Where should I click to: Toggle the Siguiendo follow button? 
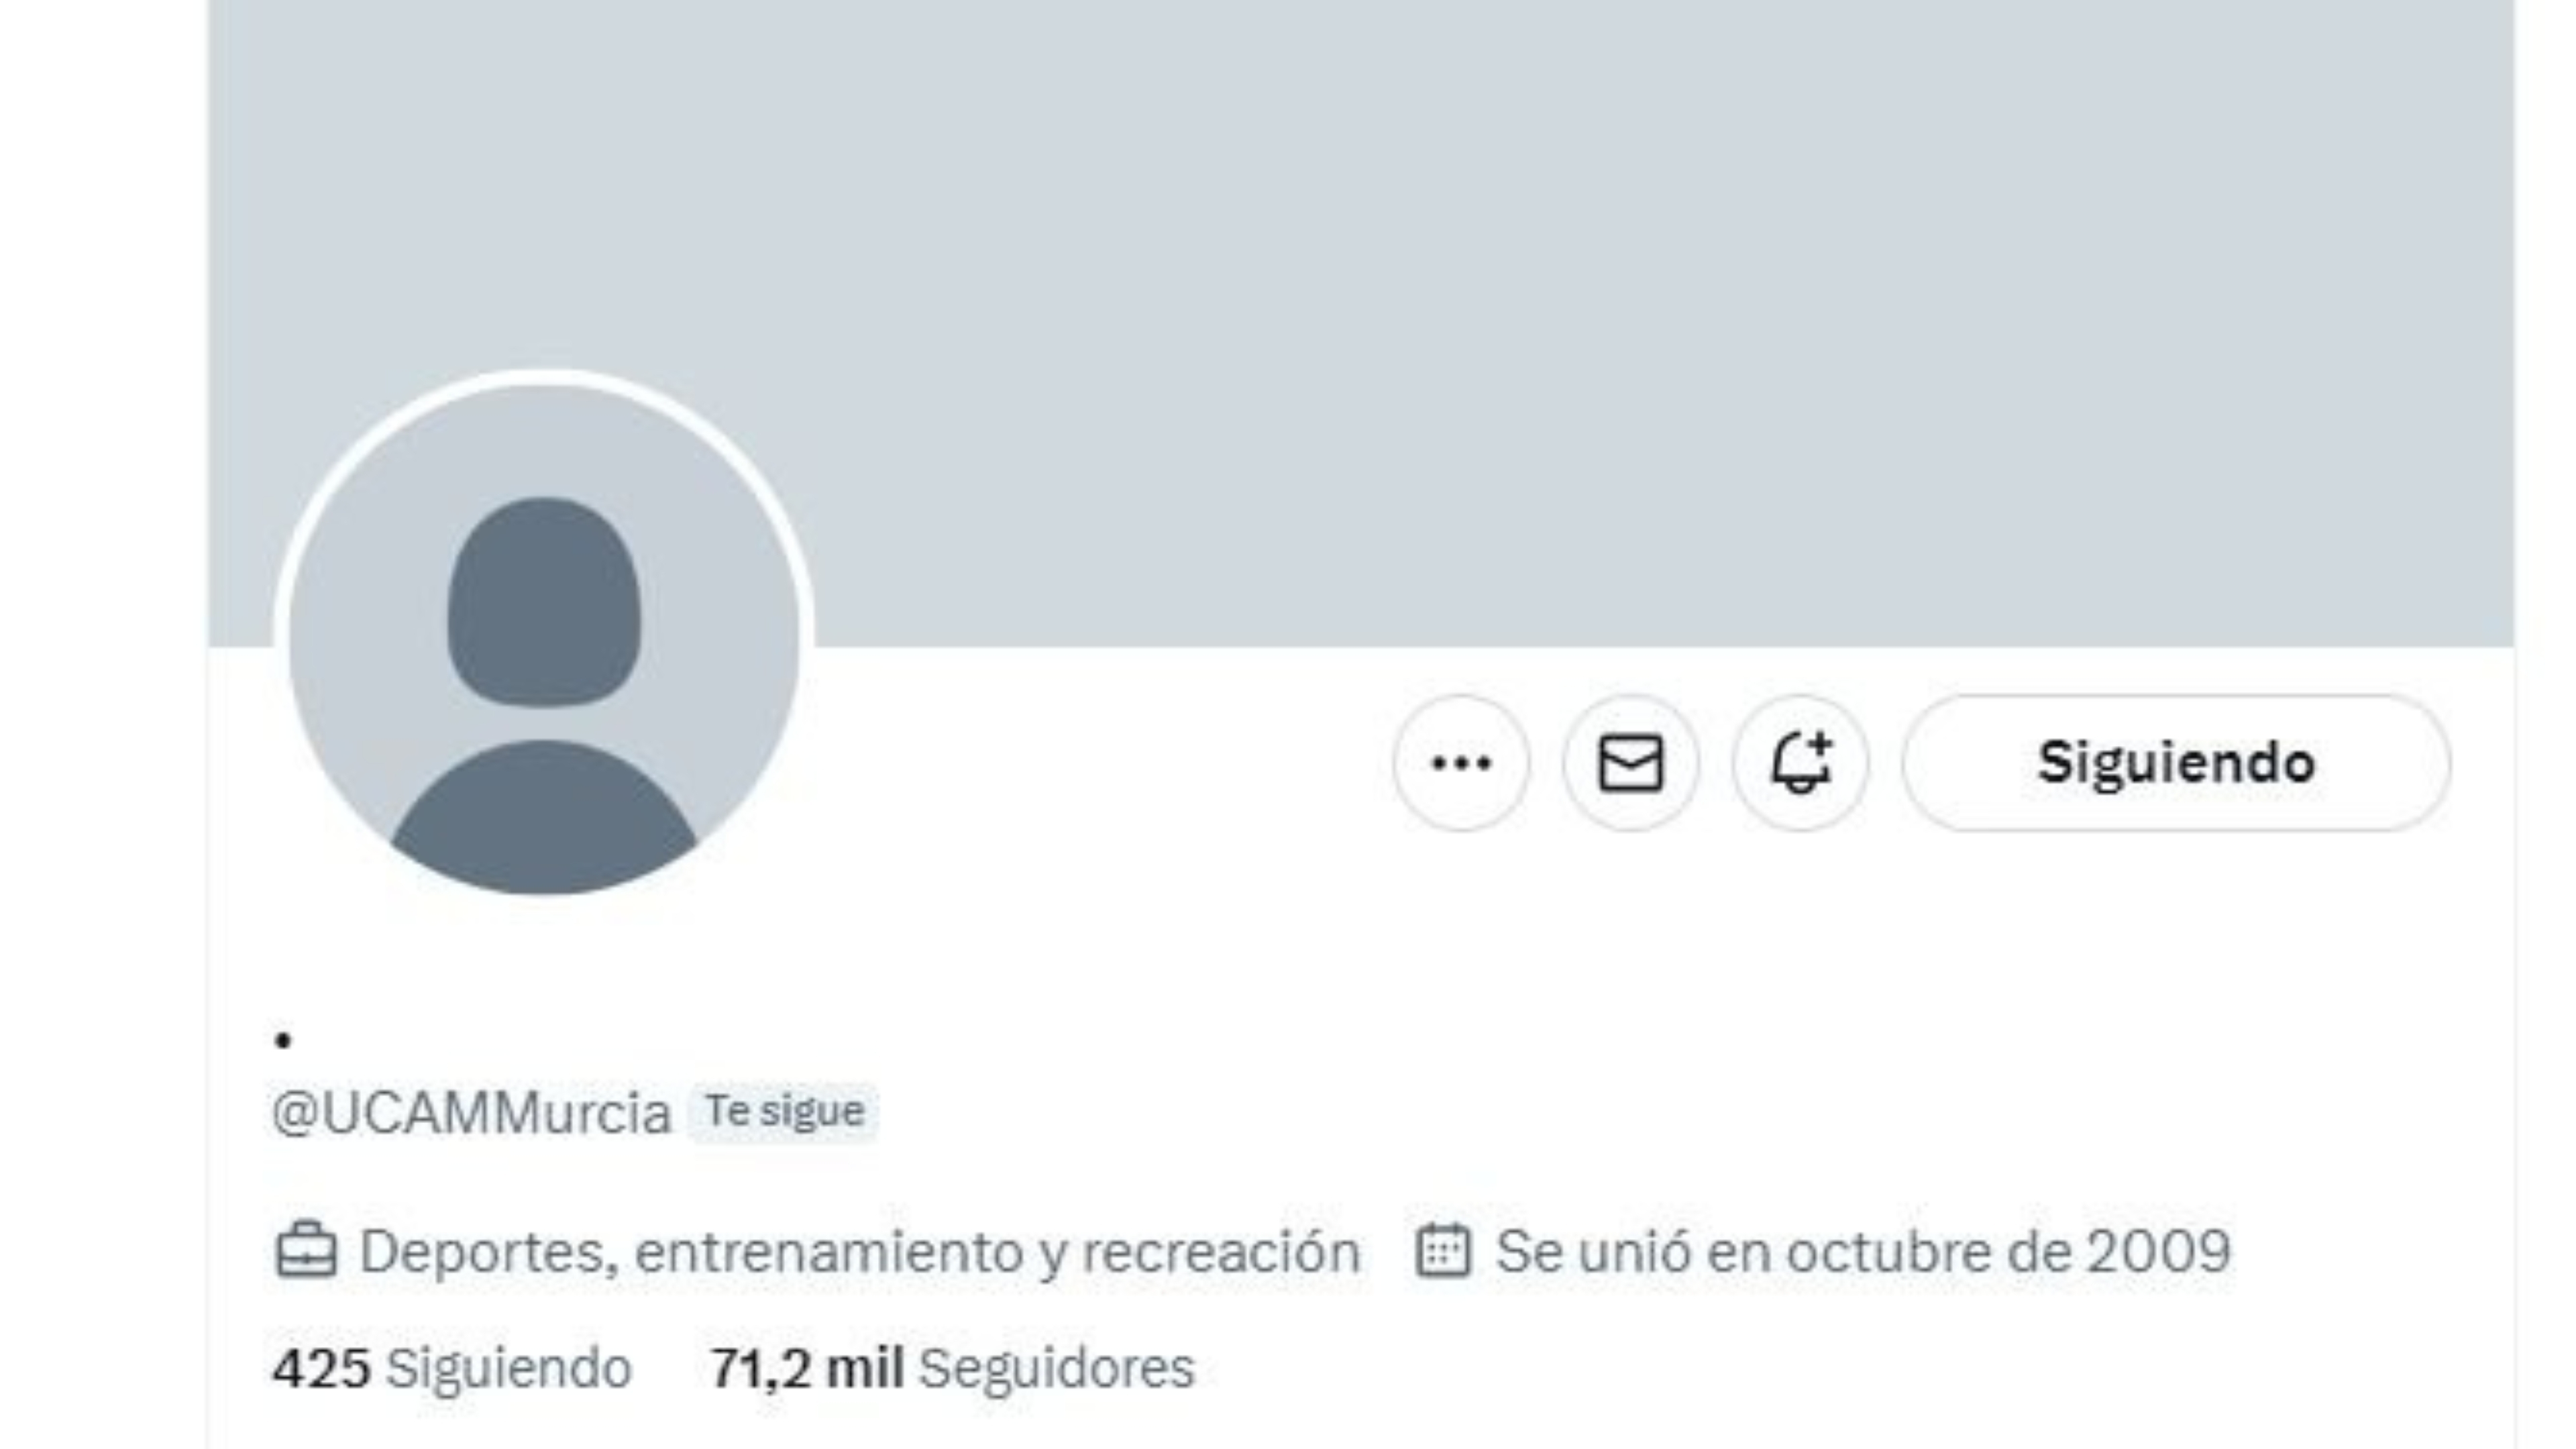tap(2176, 763)
